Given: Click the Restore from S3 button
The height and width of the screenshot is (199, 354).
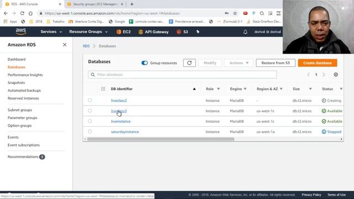Looking at the screenshot, I should coord(275,63).
